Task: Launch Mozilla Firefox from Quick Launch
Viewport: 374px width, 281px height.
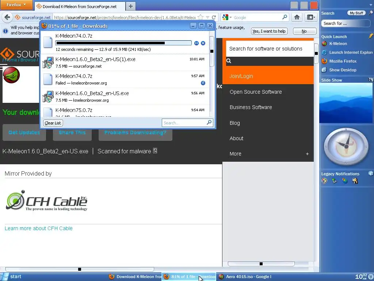Action: (339, 61)
